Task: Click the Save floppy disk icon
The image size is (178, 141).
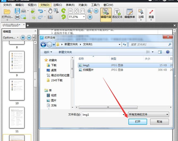Action: pos(17,11)
